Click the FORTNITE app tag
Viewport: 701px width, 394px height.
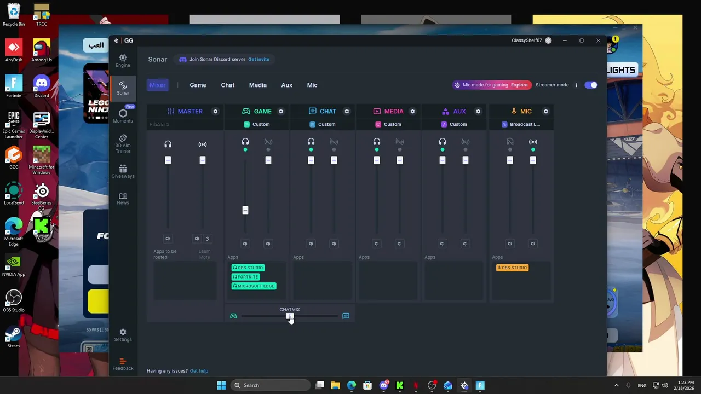pos(245,277)
